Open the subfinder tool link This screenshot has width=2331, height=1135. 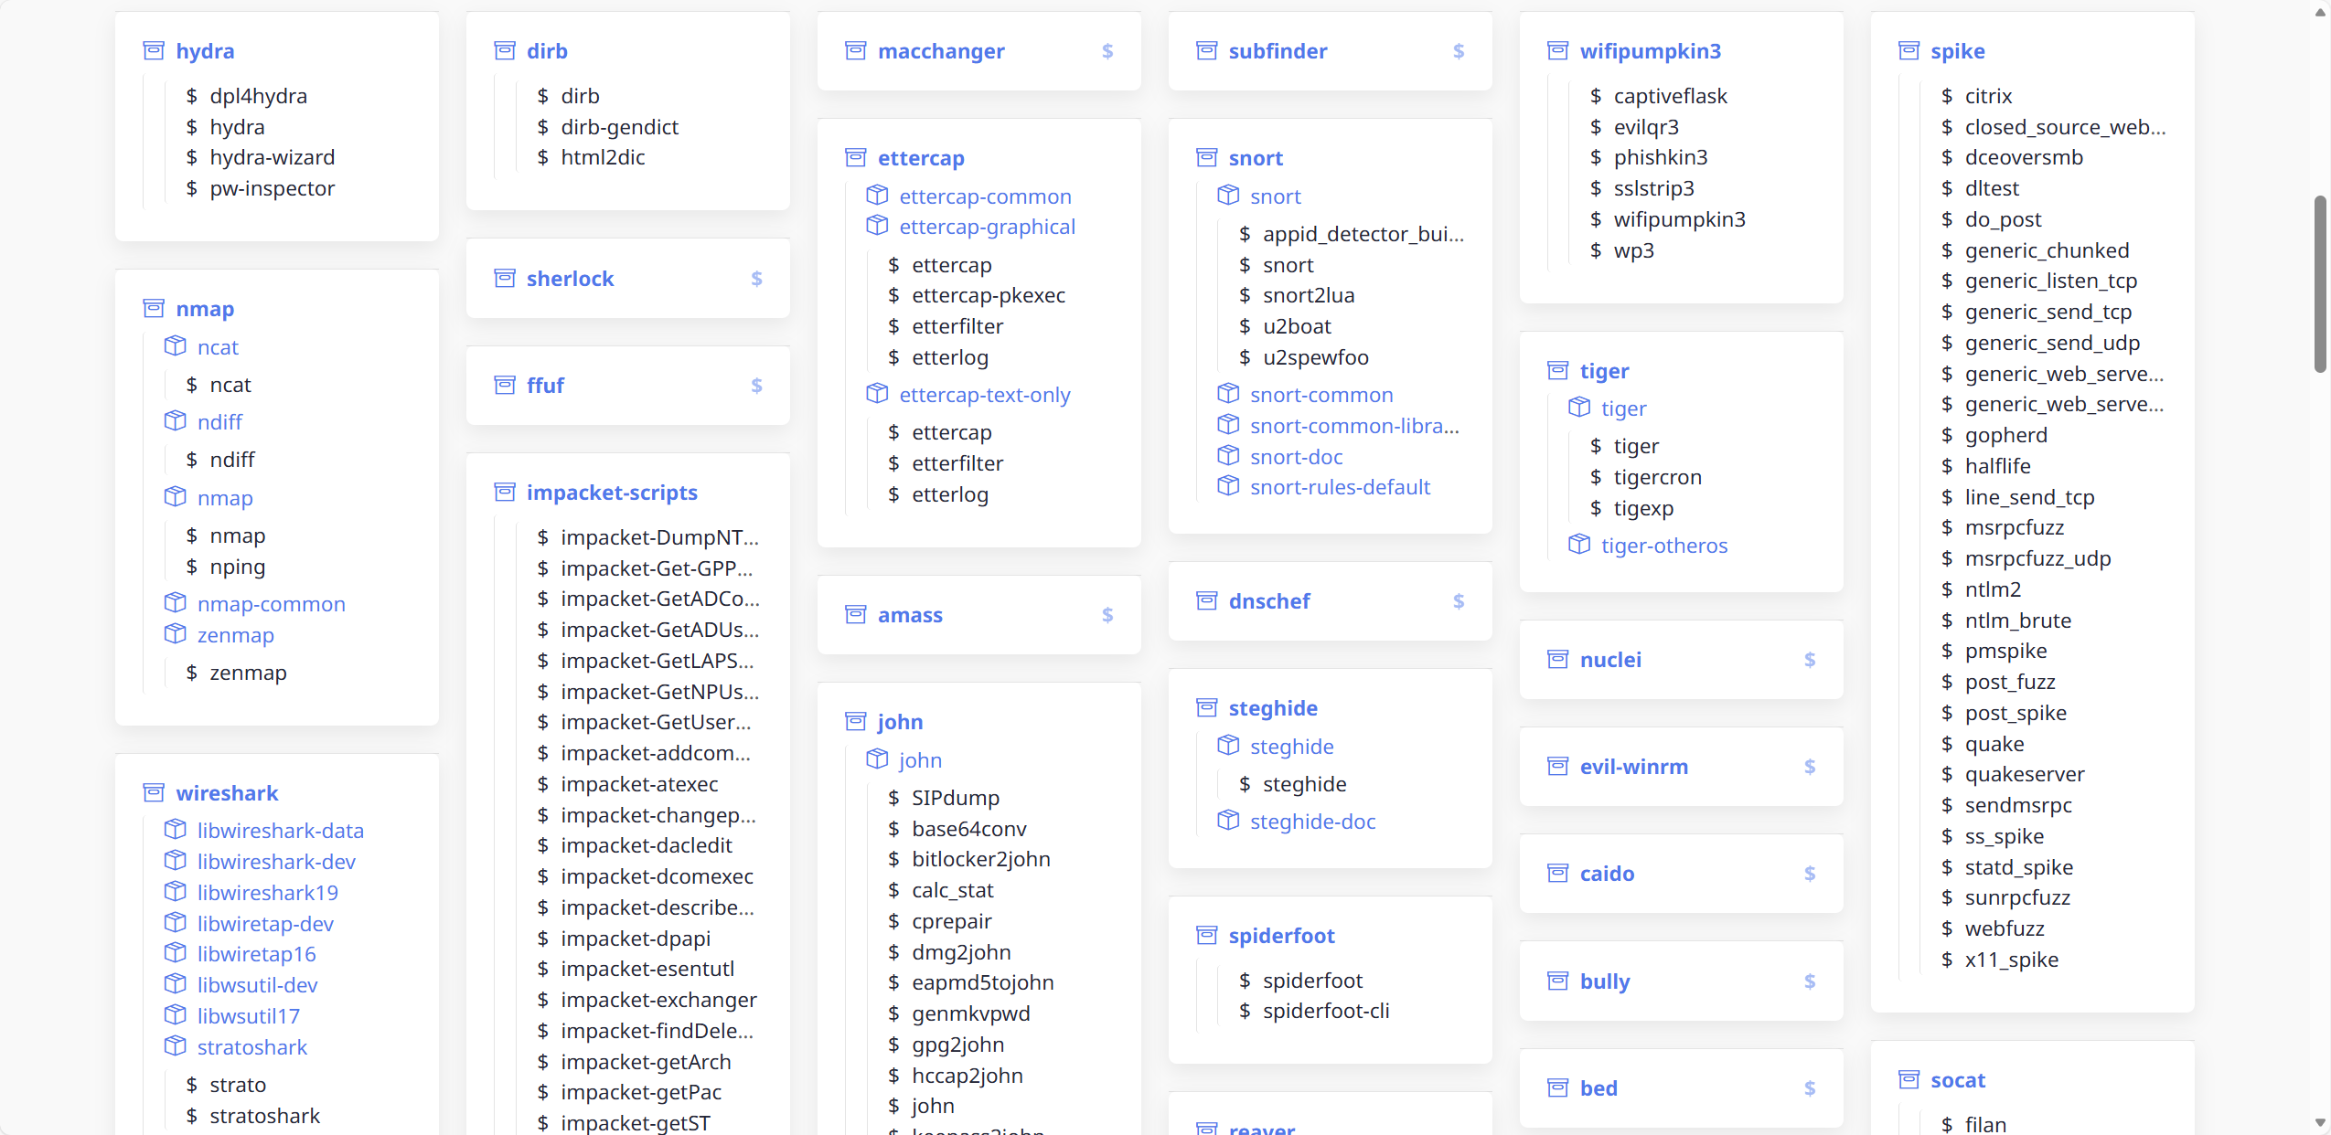1278,51
